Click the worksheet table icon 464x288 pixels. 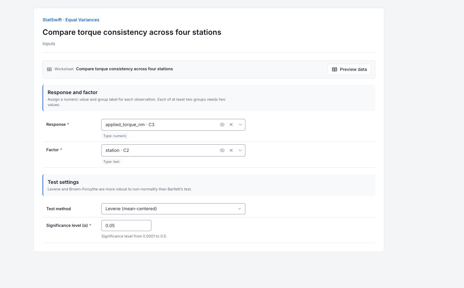49,69
